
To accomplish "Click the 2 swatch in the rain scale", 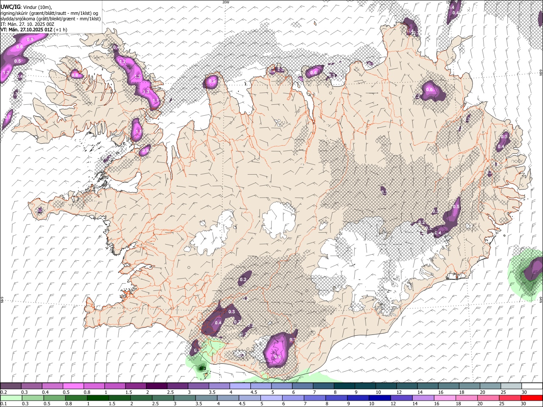I will (x=141, y=398).
